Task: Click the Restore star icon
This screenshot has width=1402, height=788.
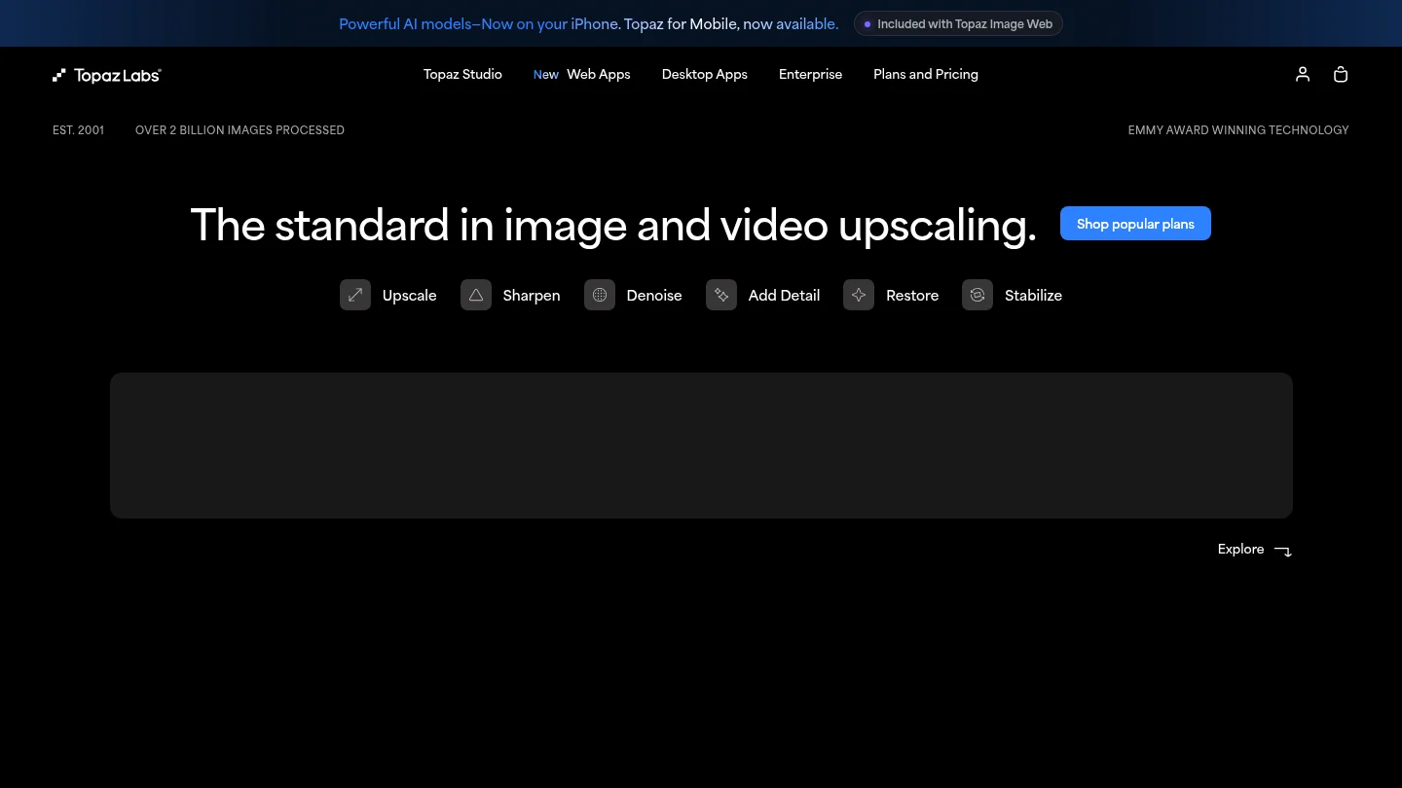Action: [859, 295]
